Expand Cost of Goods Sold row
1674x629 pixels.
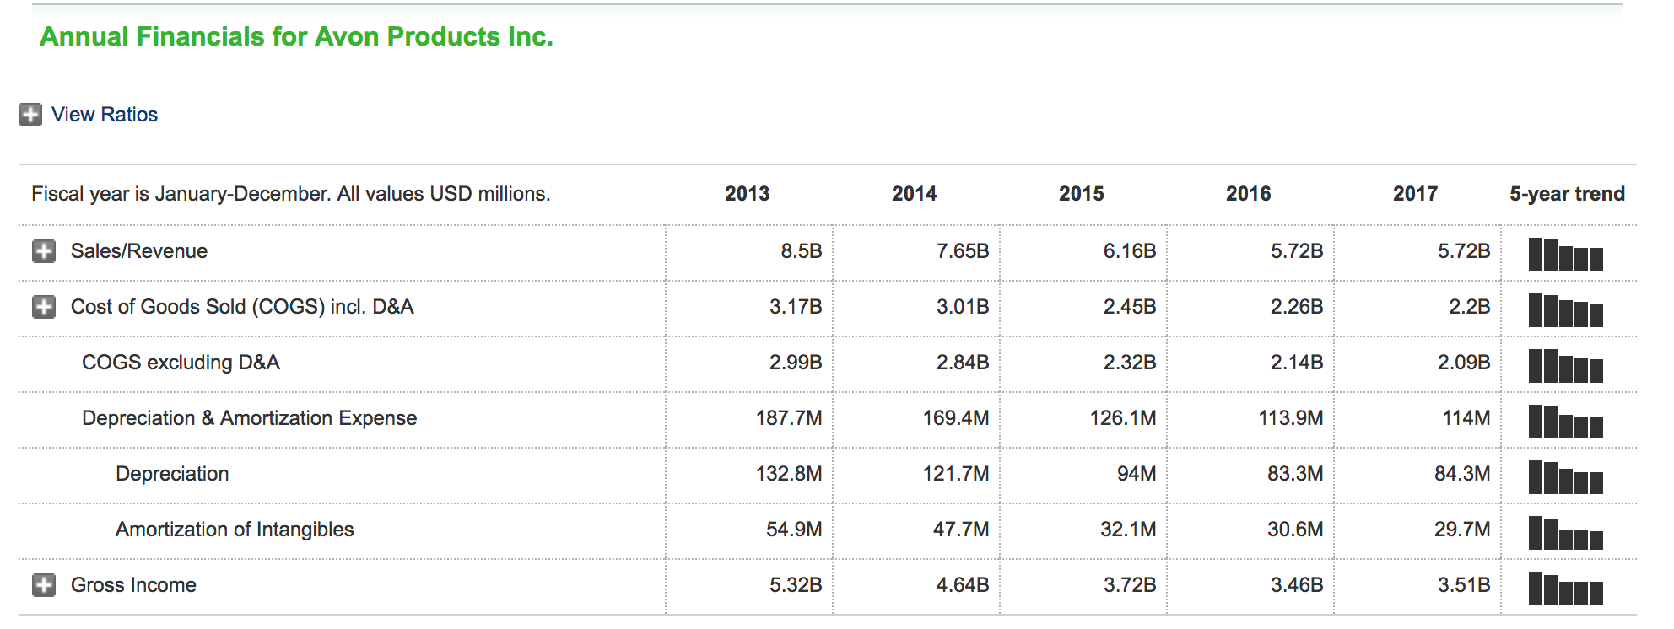coord(44,307)
